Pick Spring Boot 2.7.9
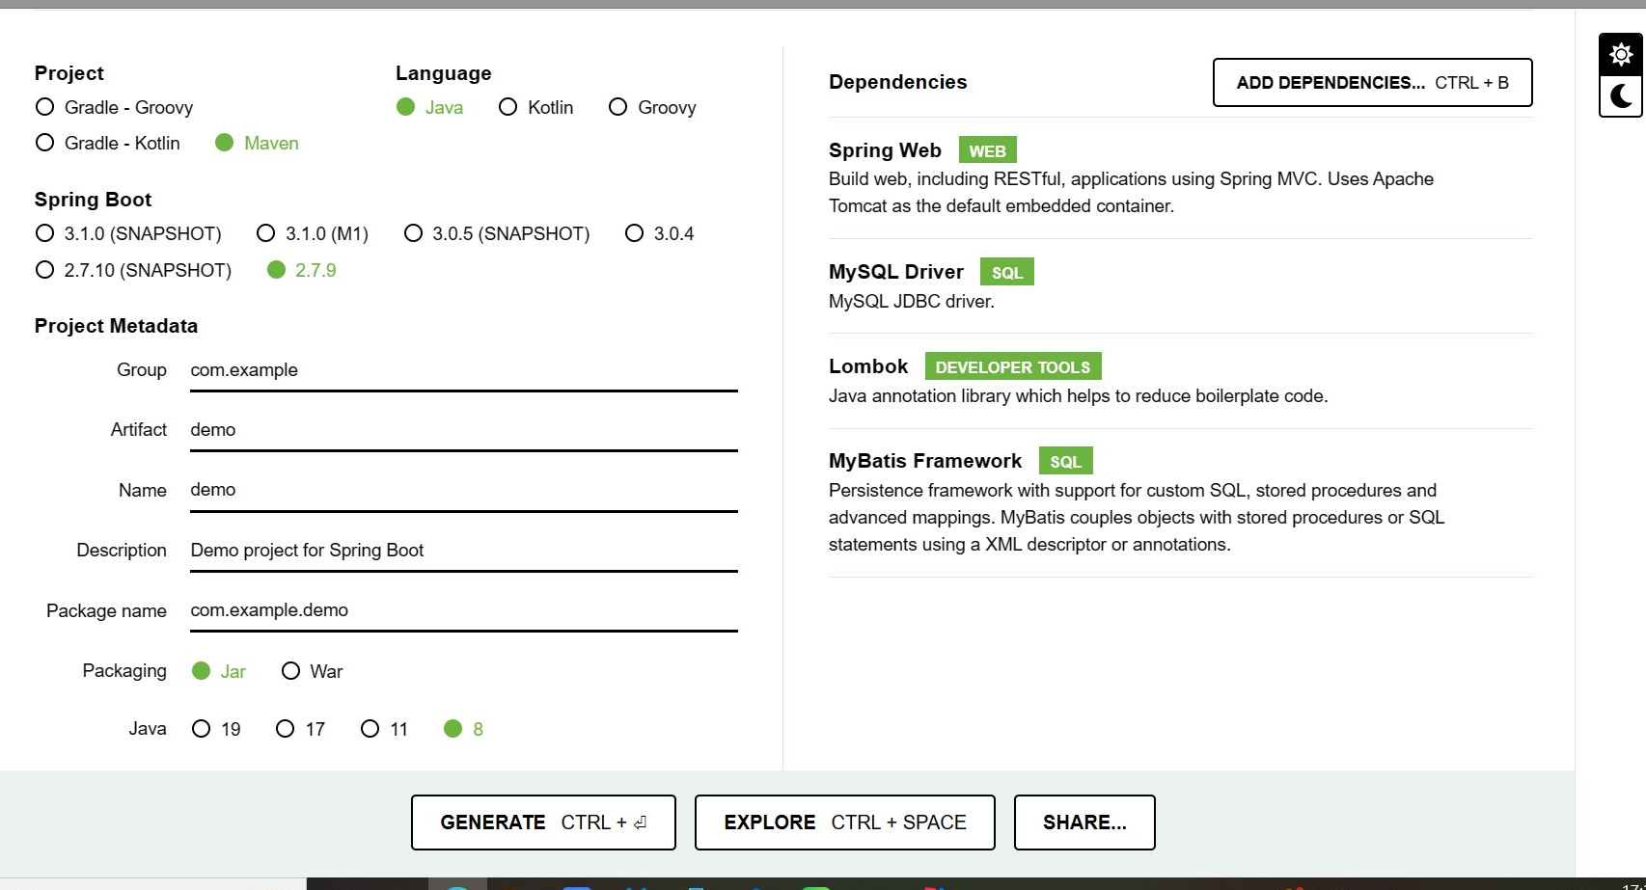Image resolution: width=1646 pixels, height=890 pixels. [x=301, y=270]
